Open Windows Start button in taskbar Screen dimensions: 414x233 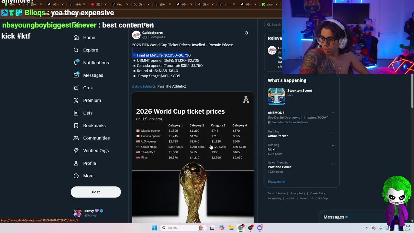coord(155,228)
